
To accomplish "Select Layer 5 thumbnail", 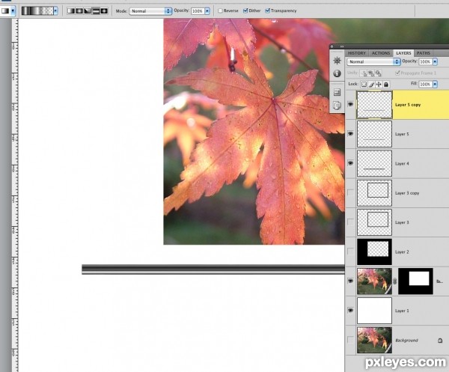I will tap(374, 134).
